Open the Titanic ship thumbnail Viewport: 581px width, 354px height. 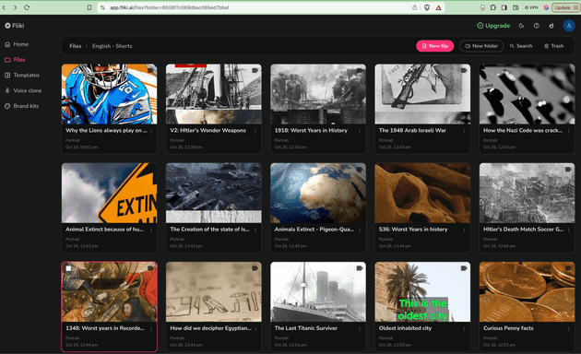click(x=318, y=292)
